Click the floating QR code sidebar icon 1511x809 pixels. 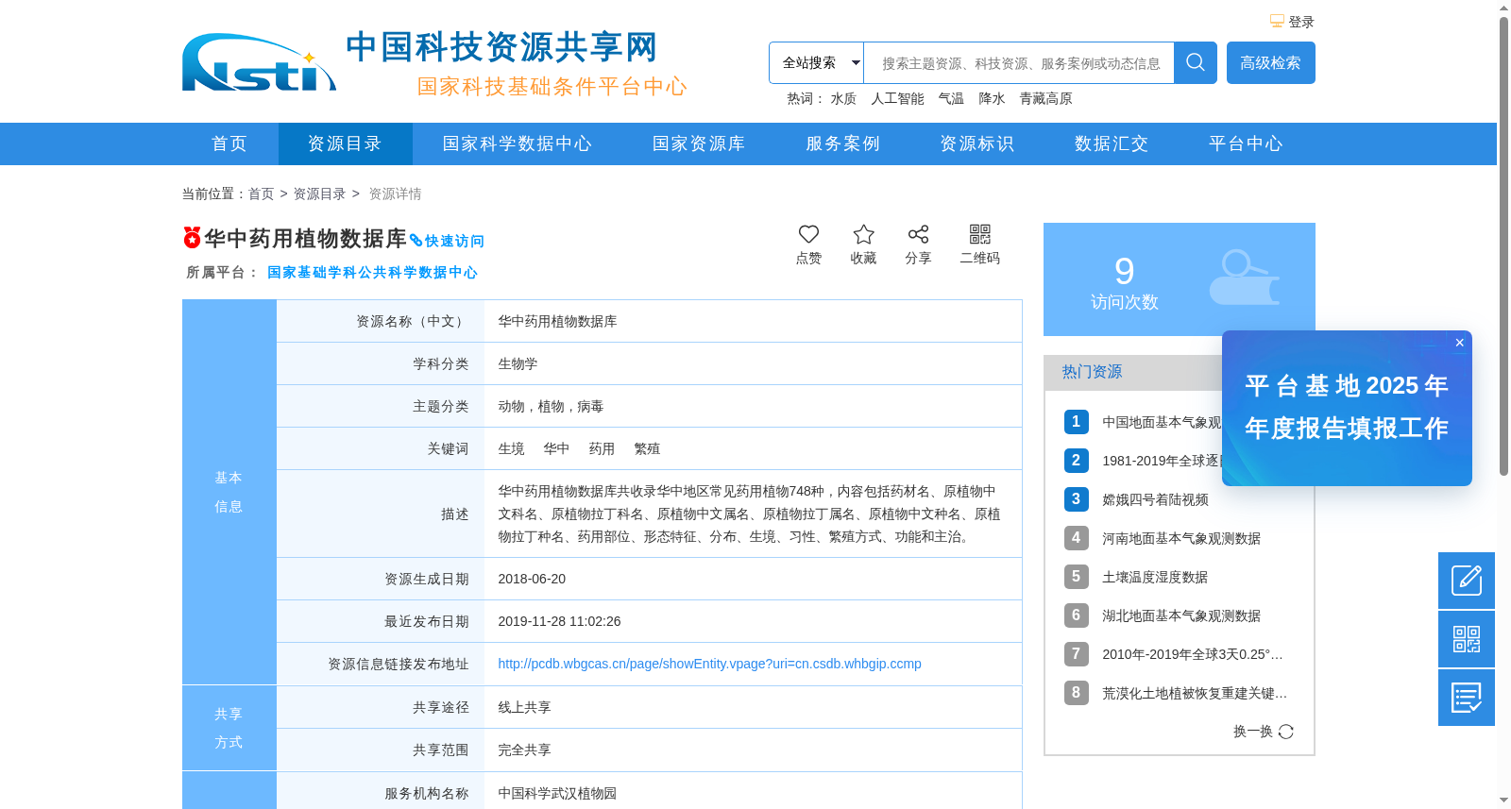tap(1467, 639)
